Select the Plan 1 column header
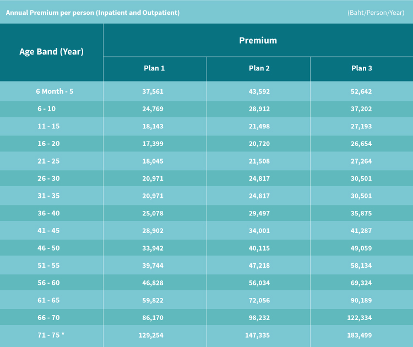 pyautogui.click(x=154, y=68)
